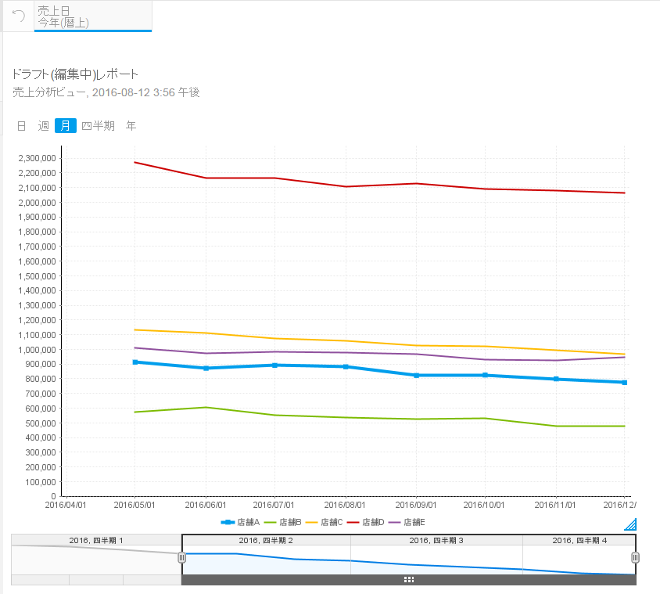The height and width of the screenshot is (594, 660).
Task: Click the 2016/10/01 x-axis label
Action: 484,505
